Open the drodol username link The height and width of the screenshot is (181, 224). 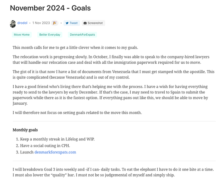click(23, 23)
